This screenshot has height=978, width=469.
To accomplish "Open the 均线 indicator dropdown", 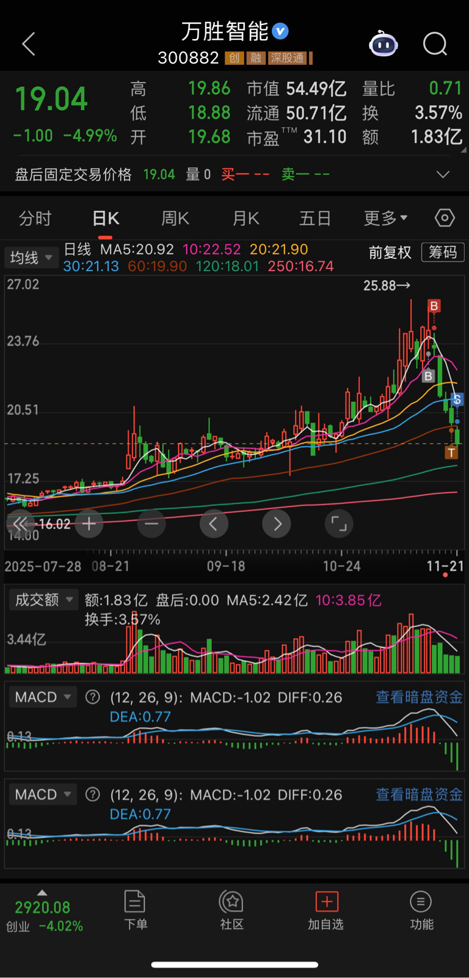I will point(31,257).
